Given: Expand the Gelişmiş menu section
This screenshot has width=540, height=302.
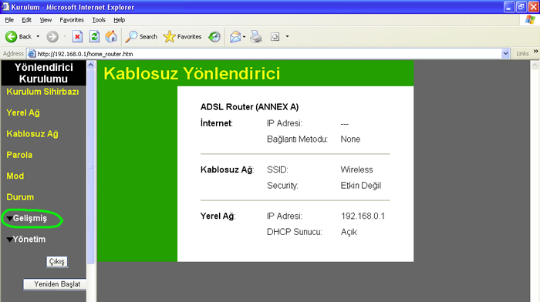Looking at the screenshot, I should click(x=27, y=219).
